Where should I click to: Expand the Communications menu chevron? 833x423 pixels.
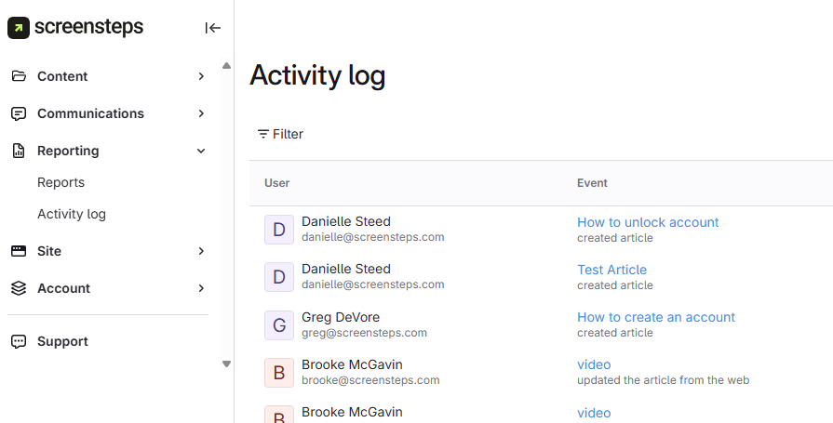pos(201,113)
